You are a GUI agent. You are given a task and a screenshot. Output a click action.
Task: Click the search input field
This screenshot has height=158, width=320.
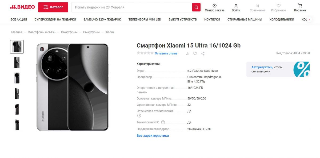132,7
